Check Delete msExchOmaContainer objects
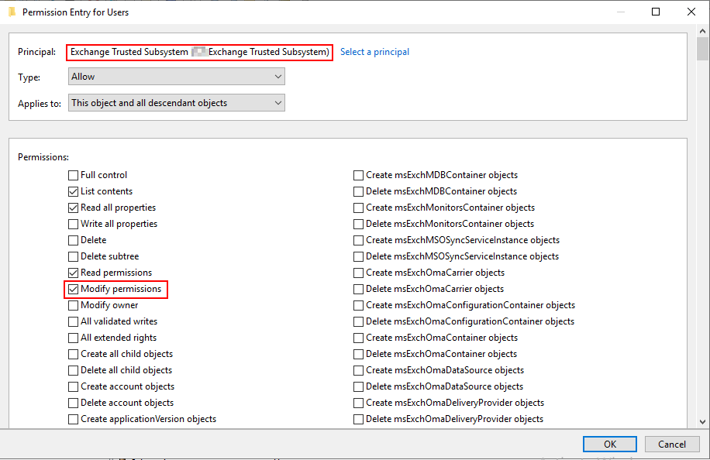 [358, 354]
